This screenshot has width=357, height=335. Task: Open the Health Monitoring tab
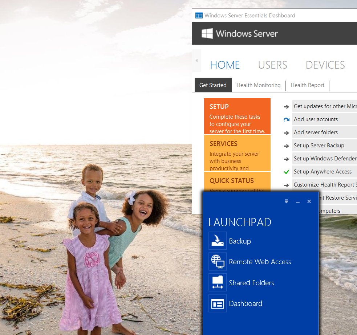point(259,85)
